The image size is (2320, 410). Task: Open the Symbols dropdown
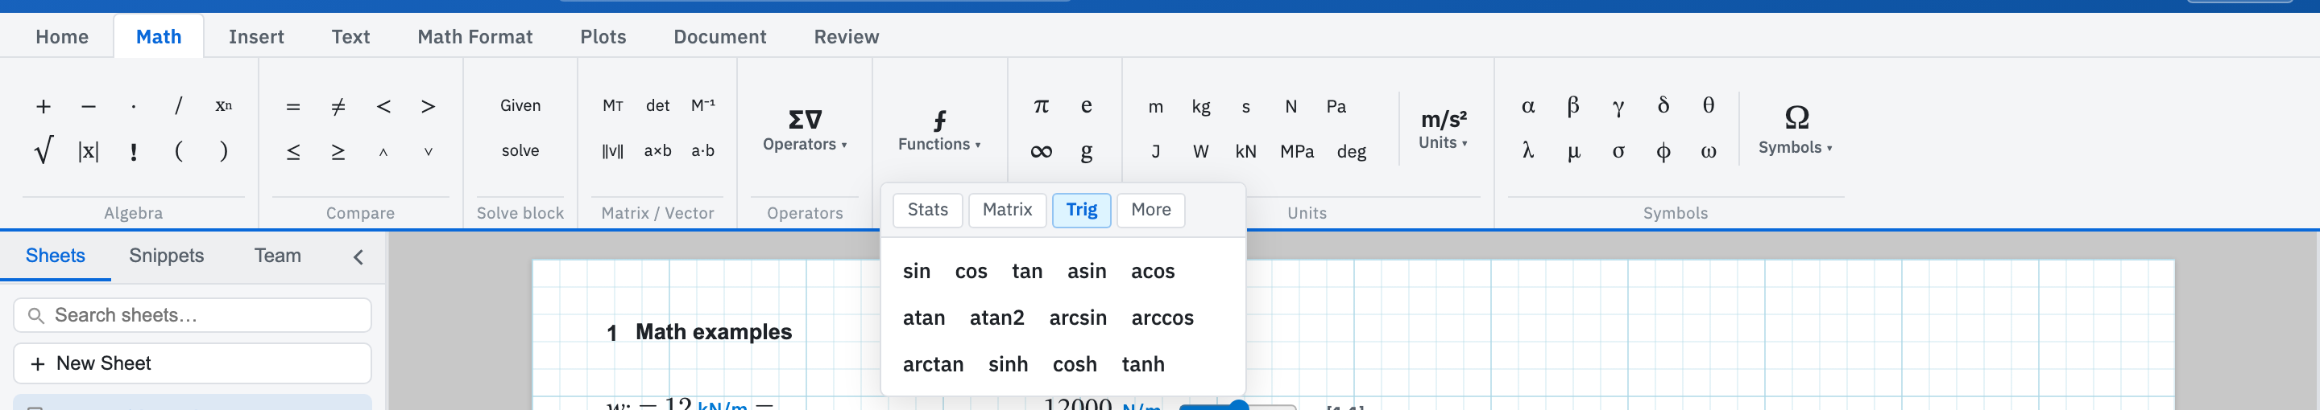pos(1796,129)
